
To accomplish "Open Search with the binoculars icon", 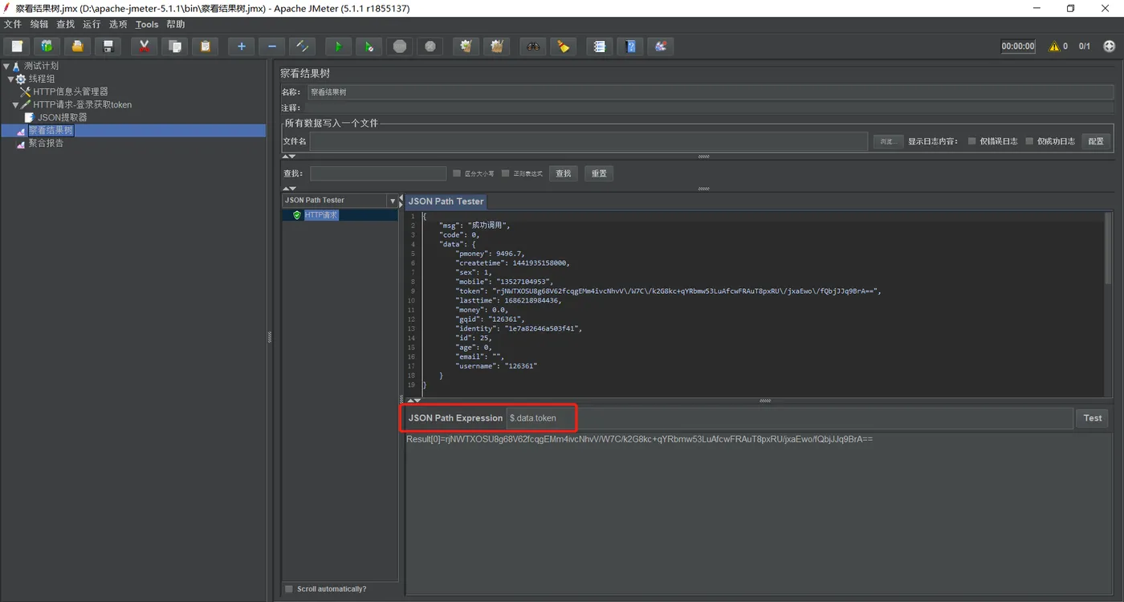I will pos(533,47).
